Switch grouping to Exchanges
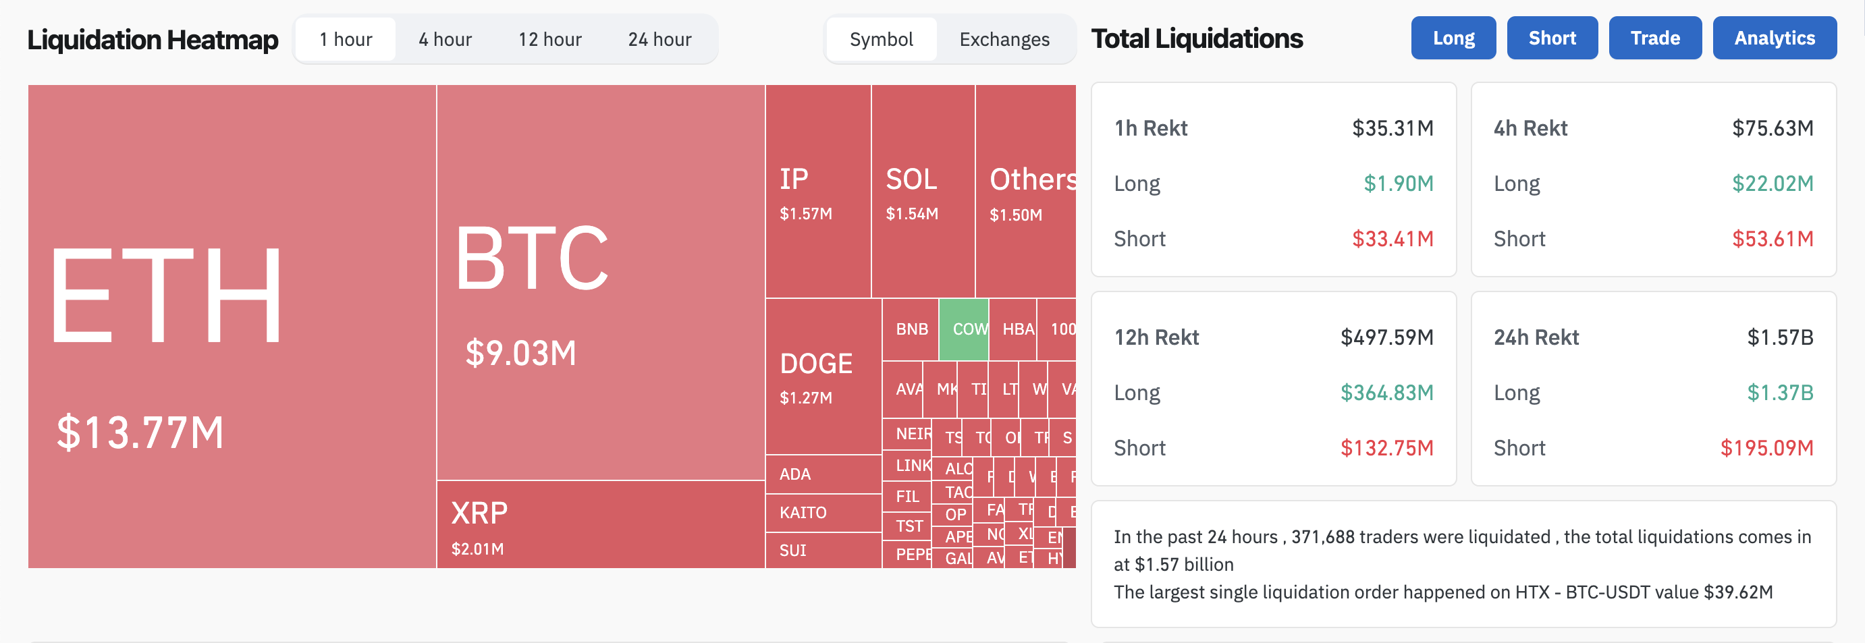1865x643 pixels. pyautogui.click(x=1004, y=39)
